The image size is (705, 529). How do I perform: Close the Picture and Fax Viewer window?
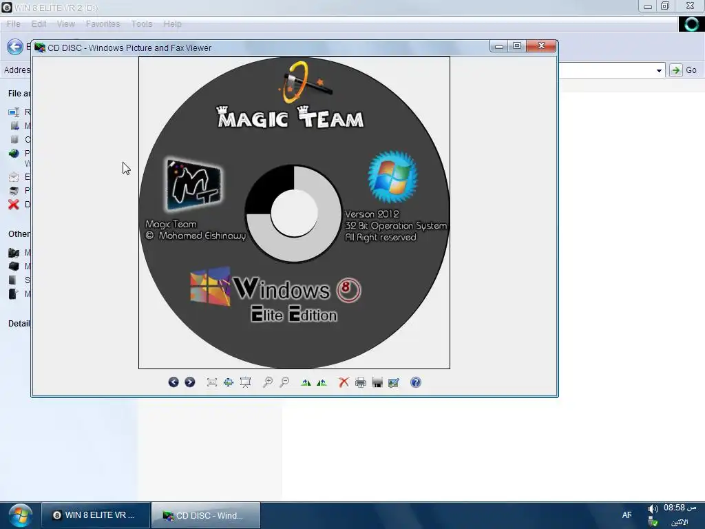541,46
